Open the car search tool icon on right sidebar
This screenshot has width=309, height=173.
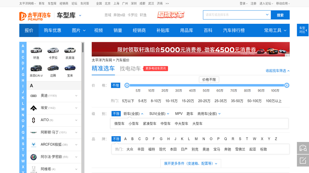[303, 148]
